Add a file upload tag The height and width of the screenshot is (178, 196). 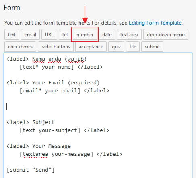tap(133, 47)
